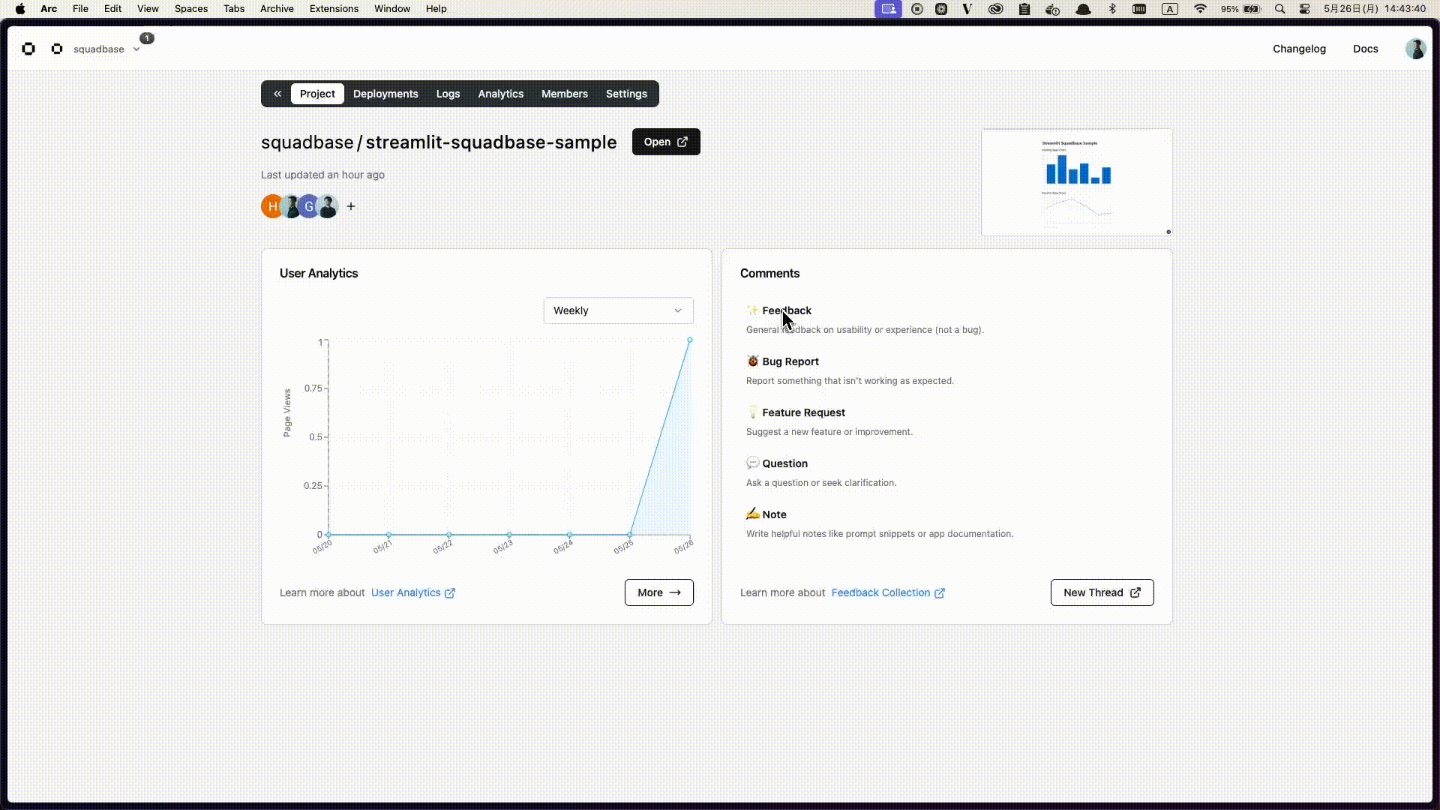The width and height of the screenshot is (1440, 810).
Task: Switch to the Deployments tab
Action: [385, 94]
